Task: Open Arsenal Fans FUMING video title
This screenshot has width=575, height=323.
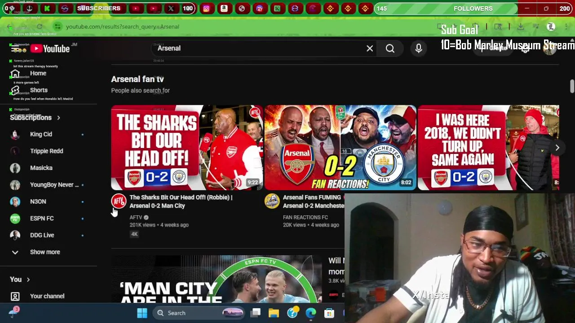Action: (314, 201)
